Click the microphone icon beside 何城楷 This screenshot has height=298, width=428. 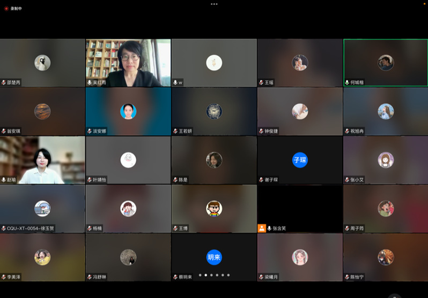point(347,82)
